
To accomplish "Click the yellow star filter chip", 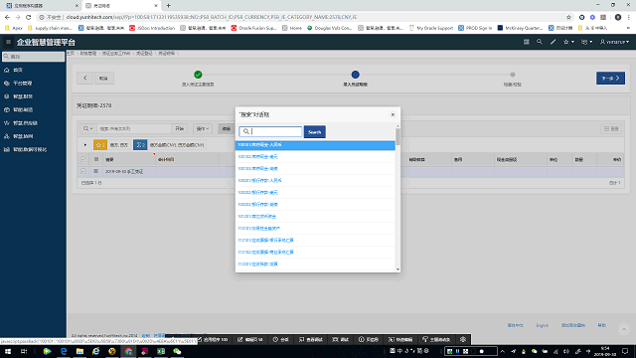I will click(100, 145).
